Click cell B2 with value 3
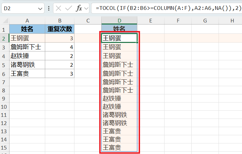Screen dimensions: 242x154 point(60,38)
